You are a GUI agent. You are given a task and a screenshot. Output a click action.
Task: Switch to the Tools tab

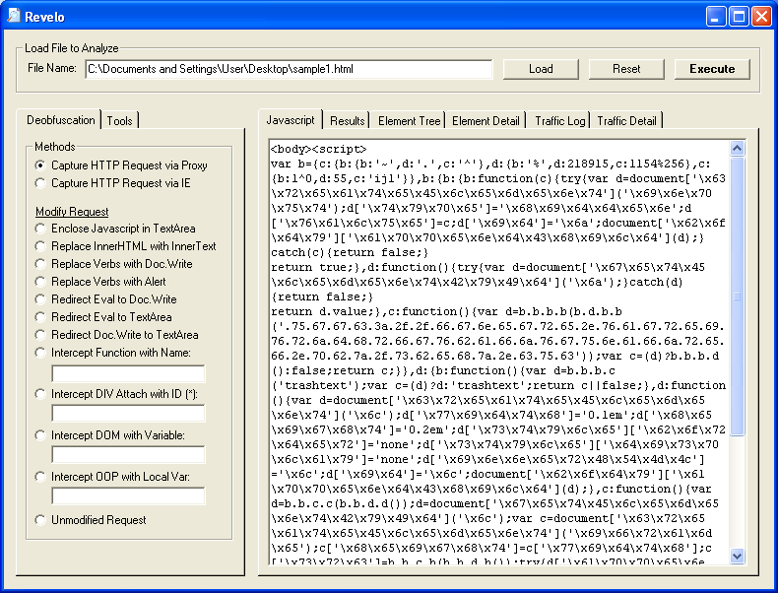(120, 120)
